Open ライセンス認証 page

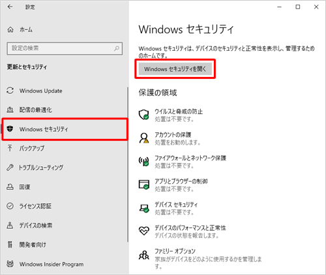coord(35,206)
